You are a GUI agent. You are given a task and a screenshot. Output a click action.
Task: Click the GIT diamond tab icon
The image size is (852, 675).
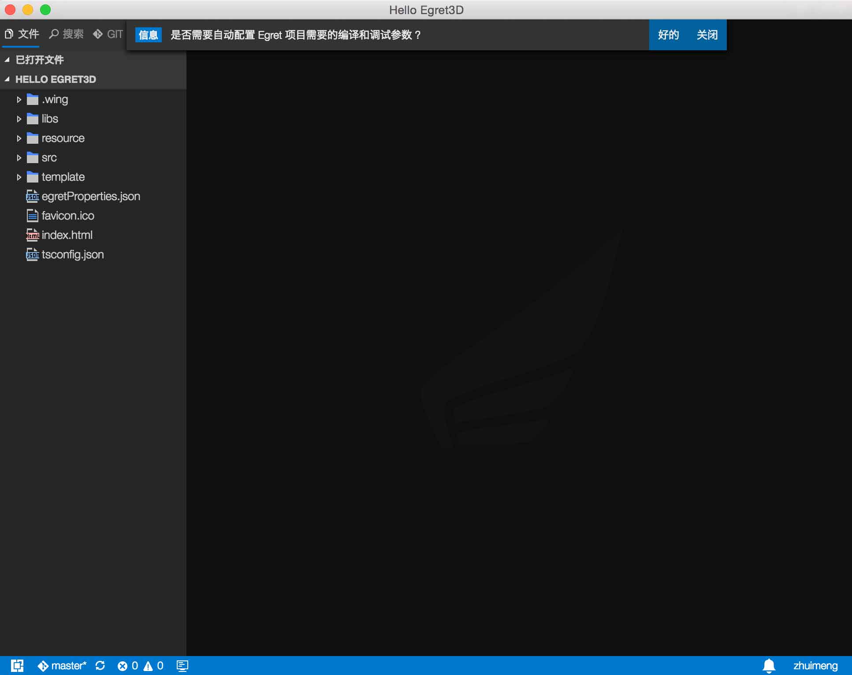98,34
